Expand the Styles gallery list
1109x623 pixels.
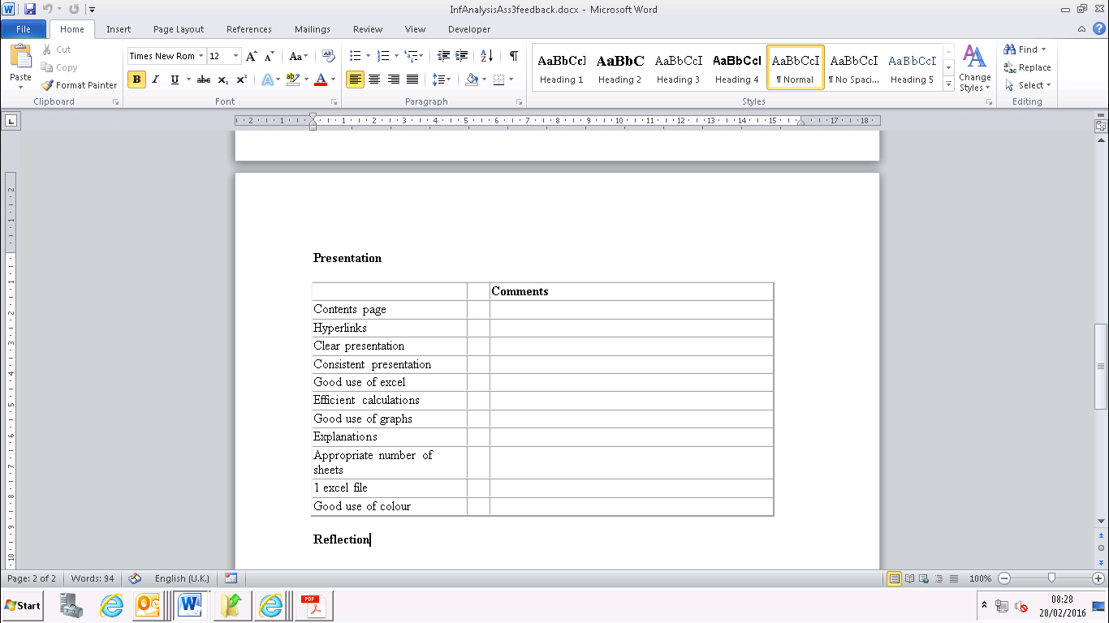coord(949,85)
